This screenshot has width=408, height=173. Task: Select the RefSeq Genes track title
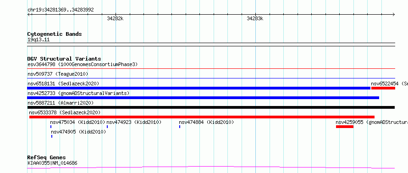point(46,157)
